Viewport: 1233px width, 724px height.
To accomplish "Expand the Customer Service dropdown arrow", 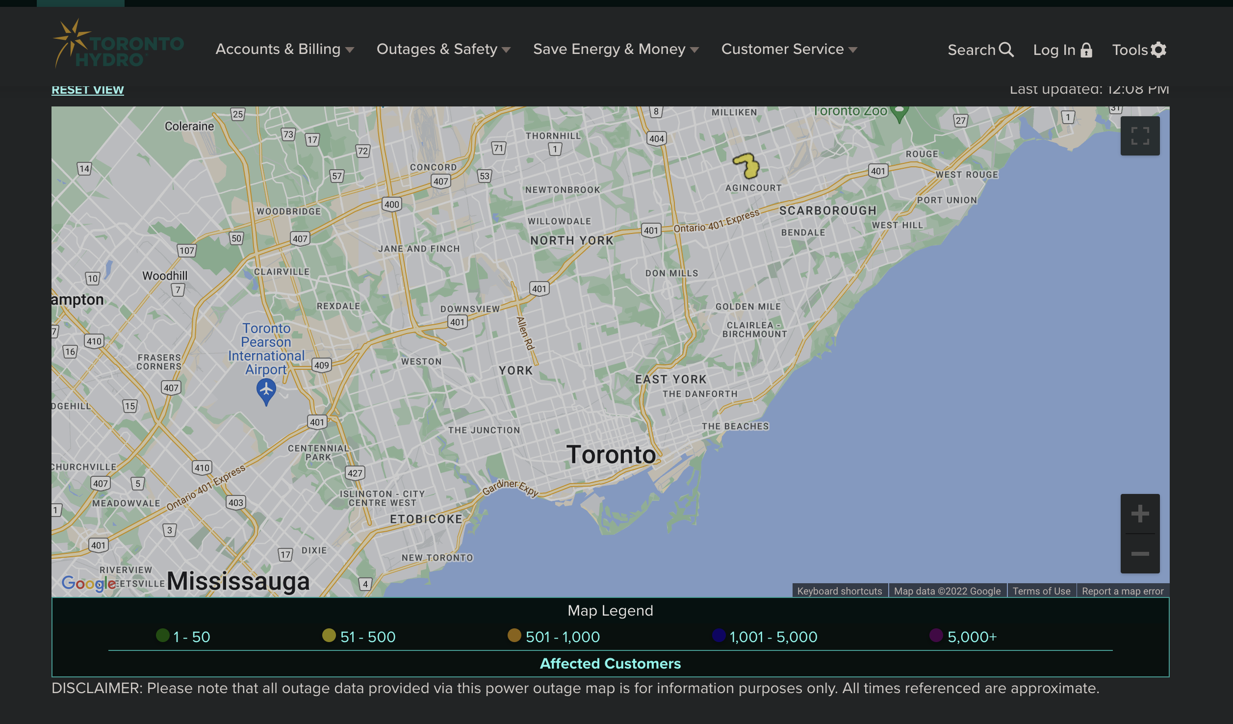I will point(853,50).
